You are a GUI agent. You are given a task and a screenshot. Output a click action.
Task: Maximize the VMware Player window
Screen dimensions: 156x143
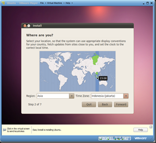click(147, 3)
